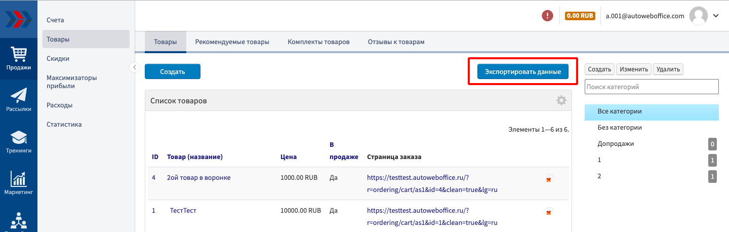Open the product list settings gear

tap(561, 100)
